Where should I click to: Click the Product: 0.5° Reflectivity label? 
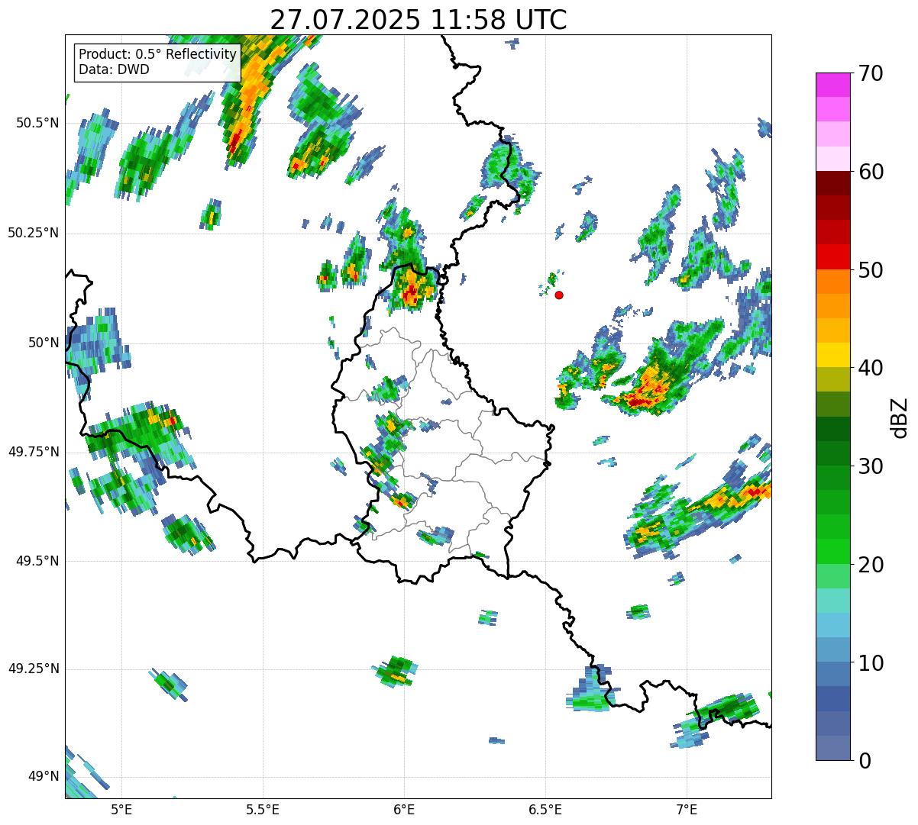tap(157, 54)
